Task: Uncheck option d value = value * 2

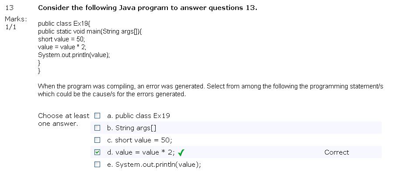Action: [97, 152]
